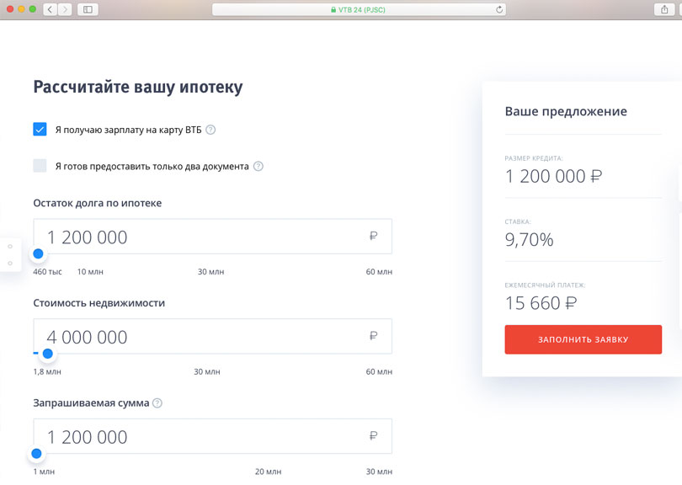Click the upper dot in left page navigator
Screen dimensions: 682x485
[x=9, y=247]
